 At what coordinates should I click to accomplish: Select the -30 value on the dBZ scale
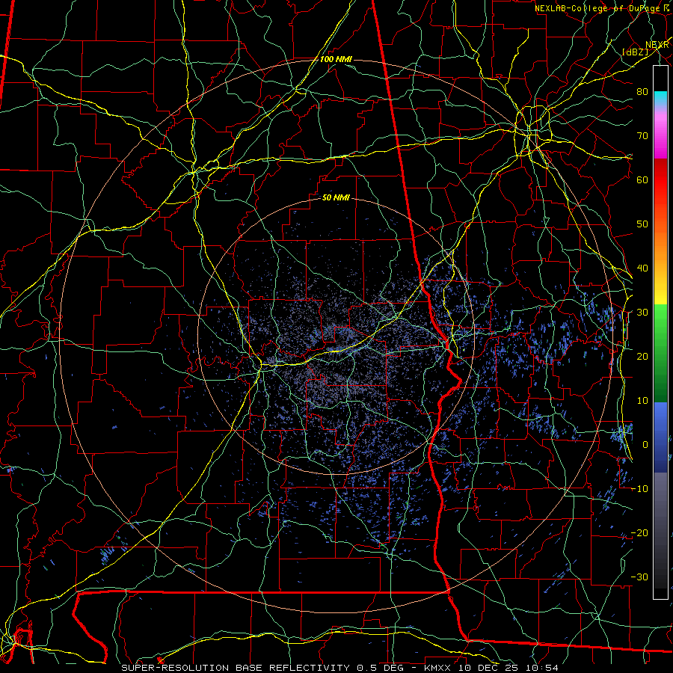coord(639,577)
